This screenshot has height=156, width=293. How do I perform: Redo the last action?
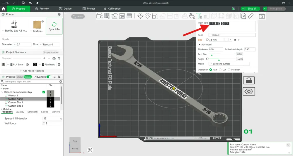[x=37, y=3]
